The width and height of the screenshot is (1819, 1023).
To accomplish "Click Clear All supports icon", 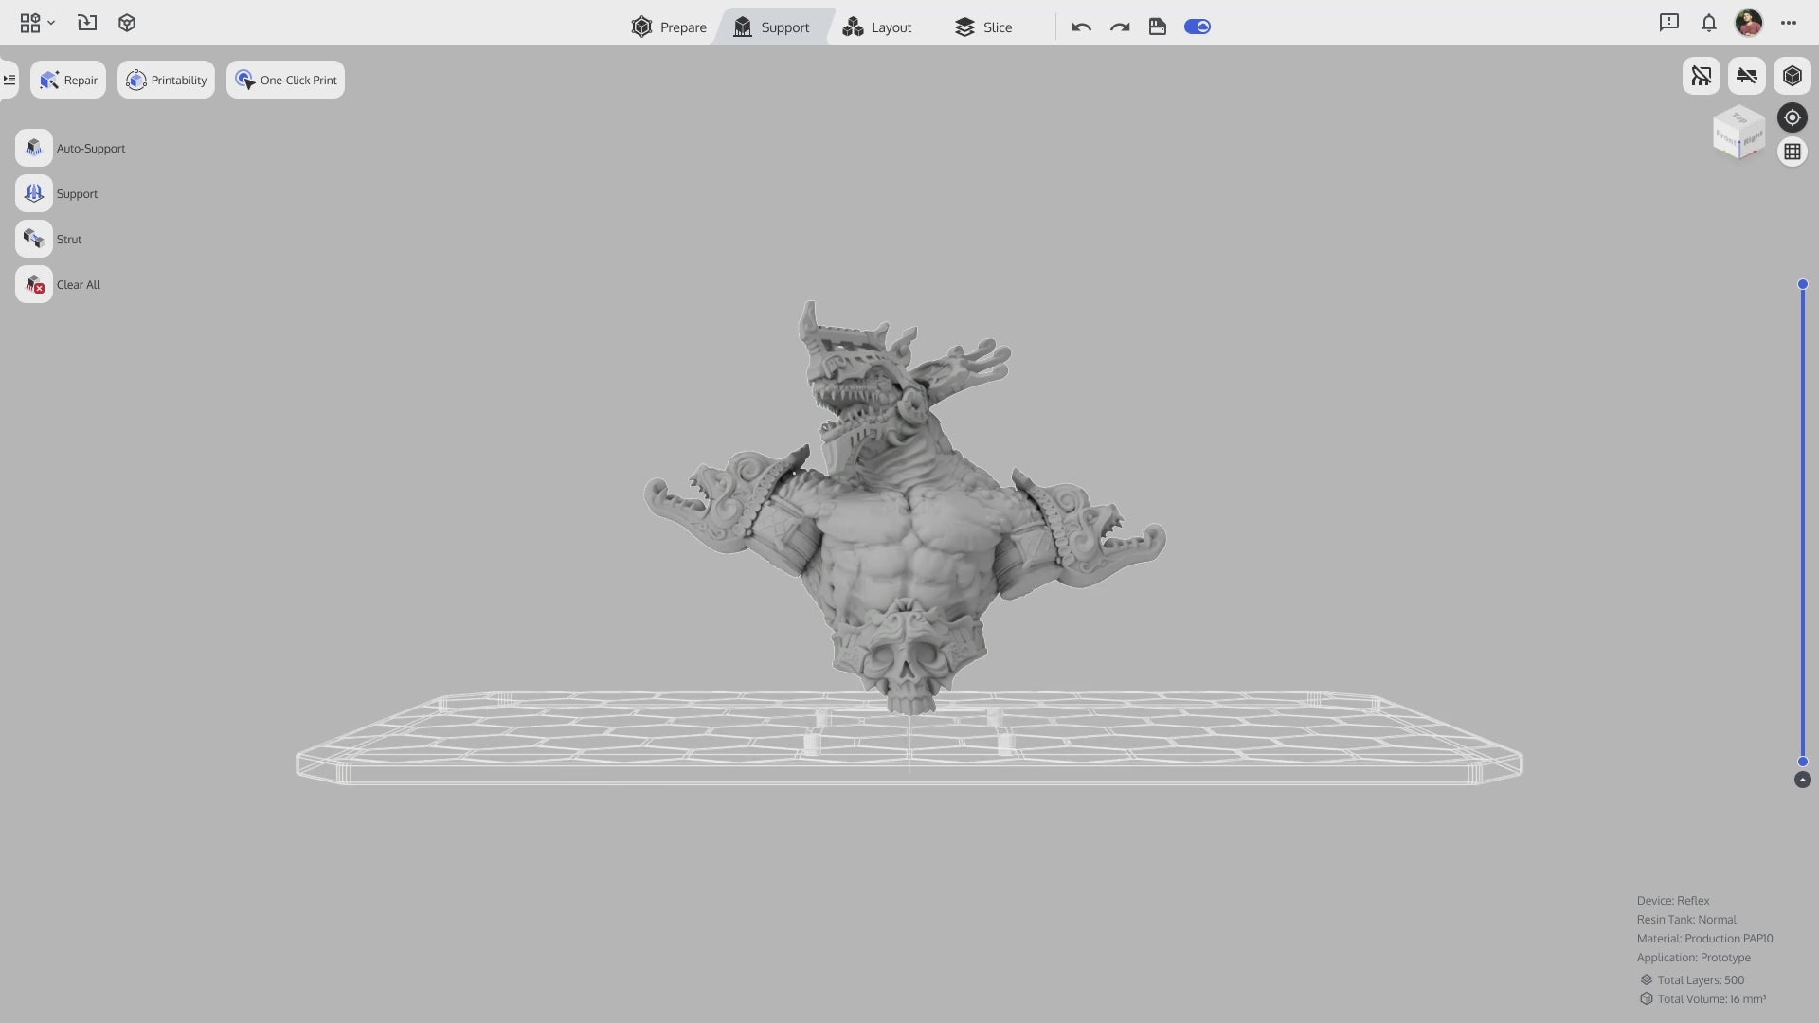I will (x=34, y=284).
